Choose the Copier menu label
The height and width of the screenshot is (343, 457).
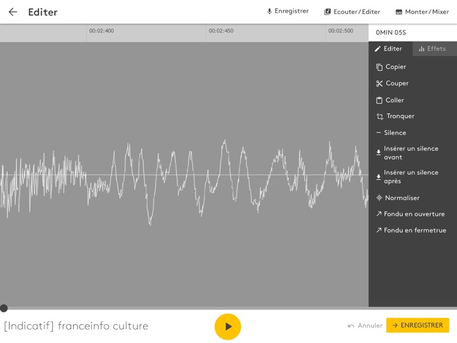395,67
